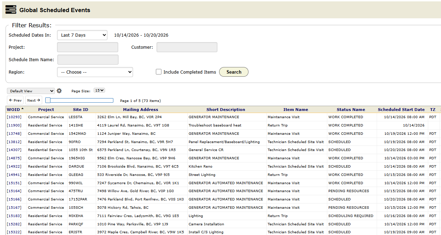Image resolution: width=441 pixels, height=235 pixels.
Task: Select site ID LESSTA
Action: click(x=76, y=117)
